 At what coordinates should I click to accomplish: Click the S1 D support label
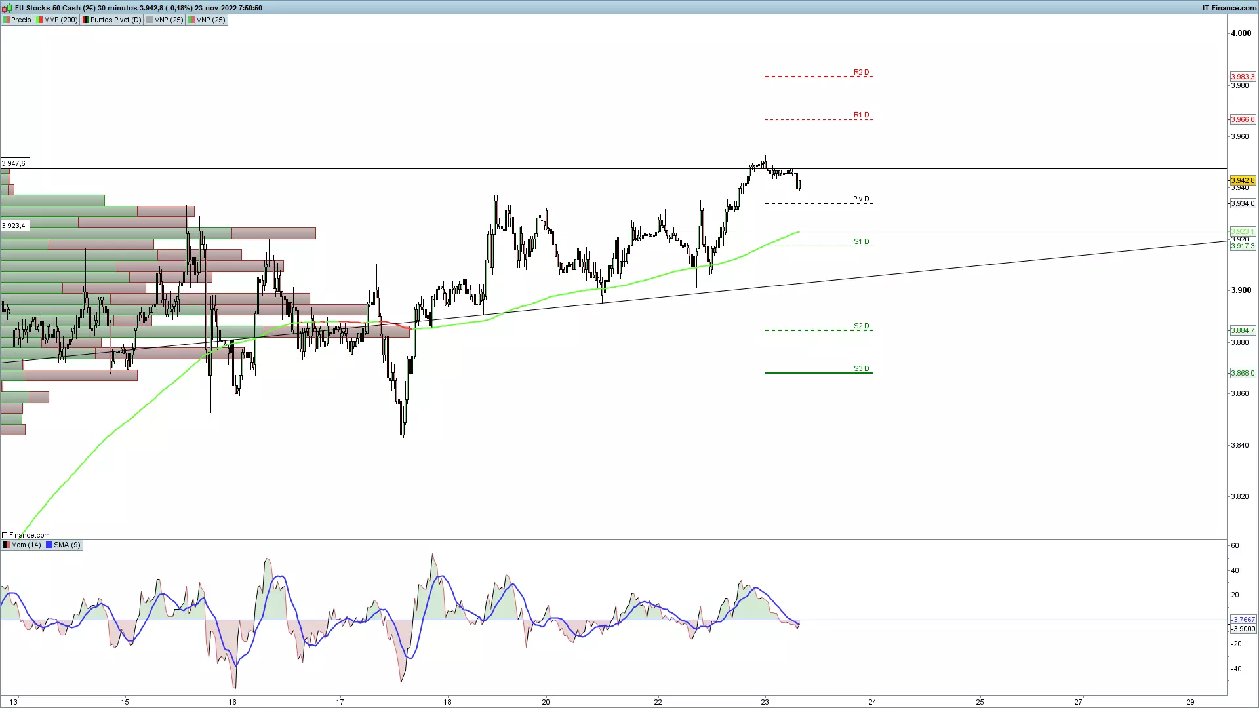[x=861, y=242]
